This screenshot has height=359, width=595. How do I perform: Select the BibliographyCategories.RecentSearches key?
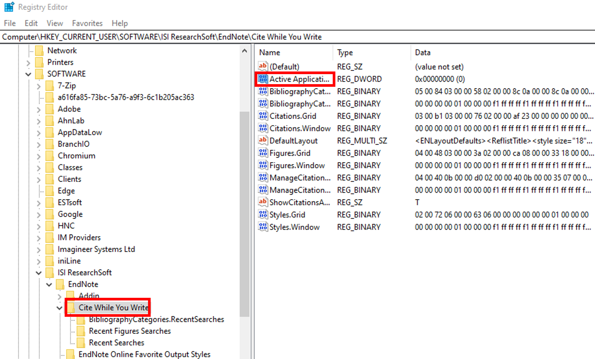point(156,319)
